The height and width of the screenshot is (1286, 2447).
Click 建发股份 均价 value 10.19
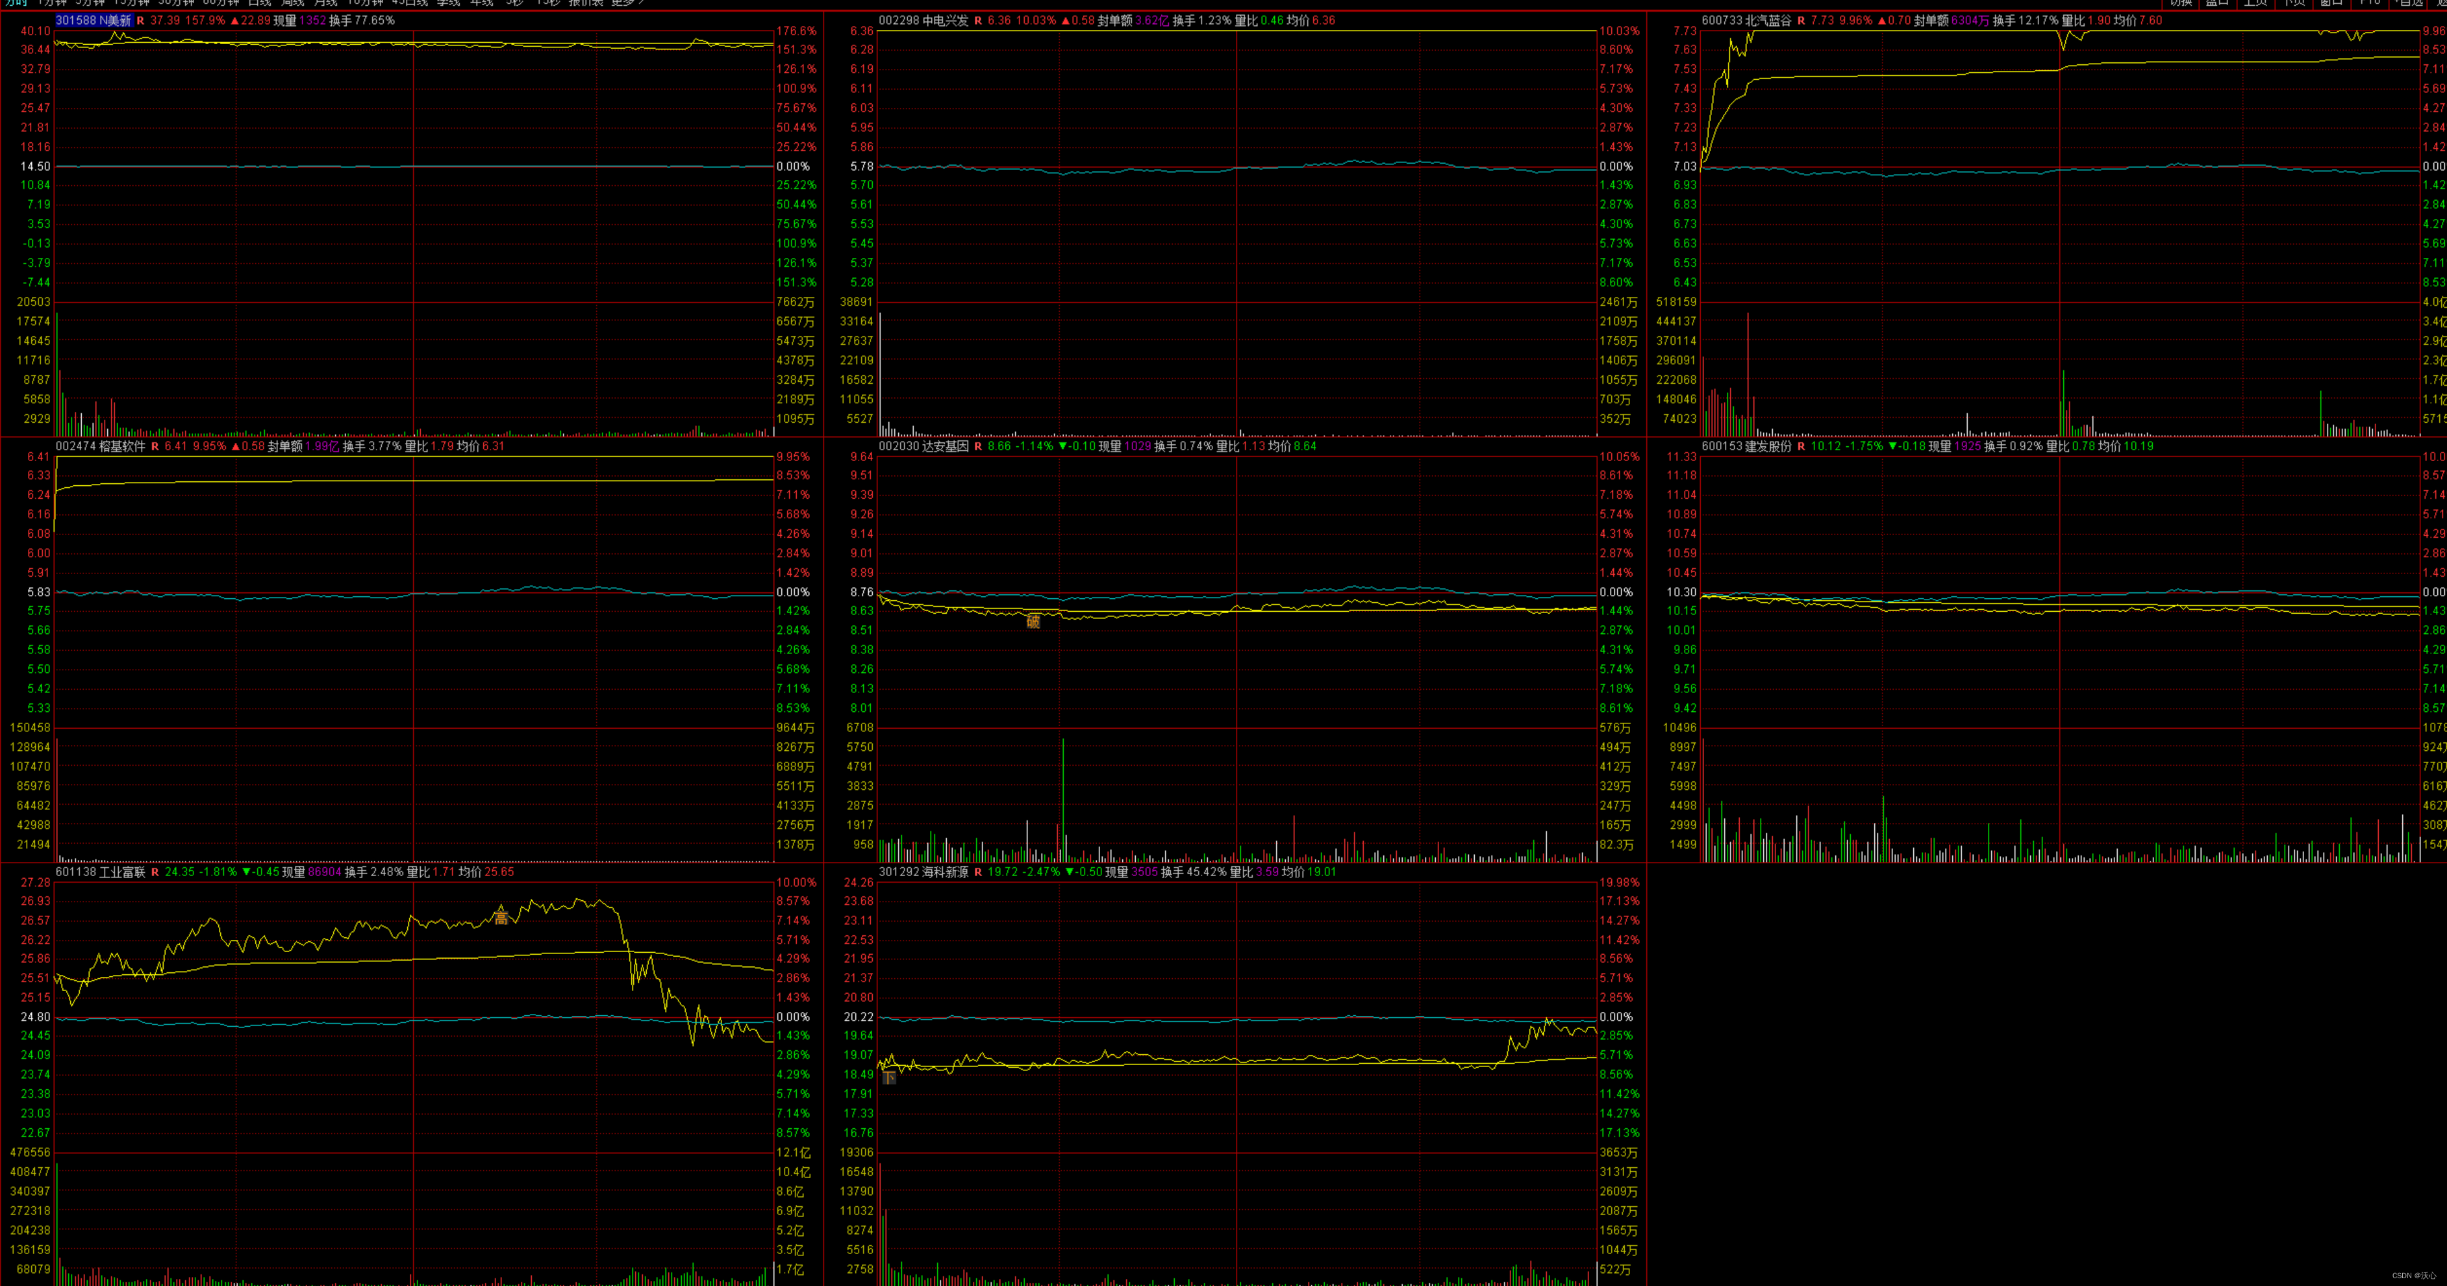click(2139, 446)
